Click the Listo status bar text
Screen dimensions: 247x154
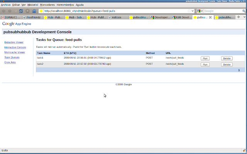click(x=5, y=151)
